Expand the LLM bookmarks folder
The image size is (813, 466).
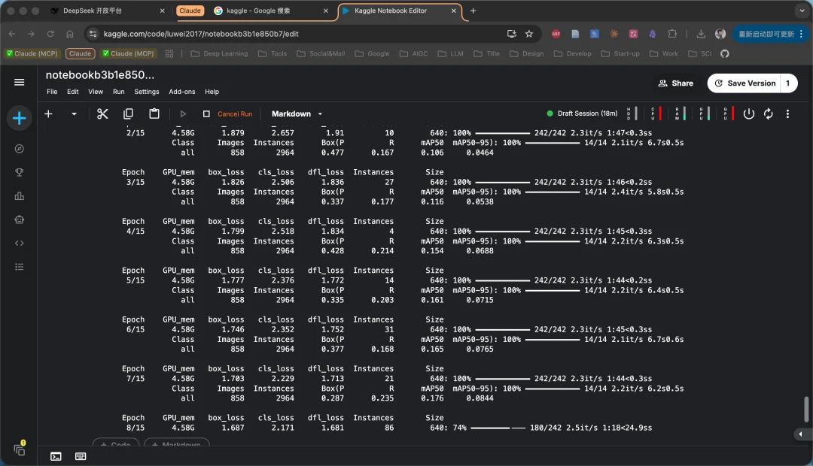[x=451, y=54]
